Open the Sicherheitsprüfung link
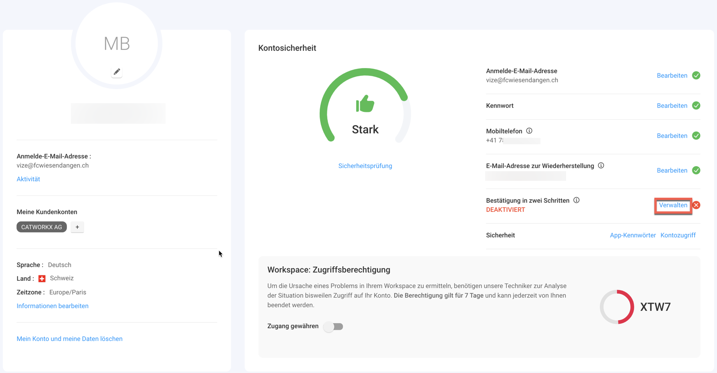This screenshot has height=373, width=717. (x=365, y=166)
